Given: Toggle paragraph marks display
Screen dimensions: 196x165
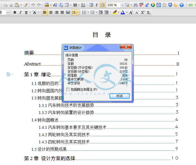Looking at the screenshot, I should coord(97,5).
